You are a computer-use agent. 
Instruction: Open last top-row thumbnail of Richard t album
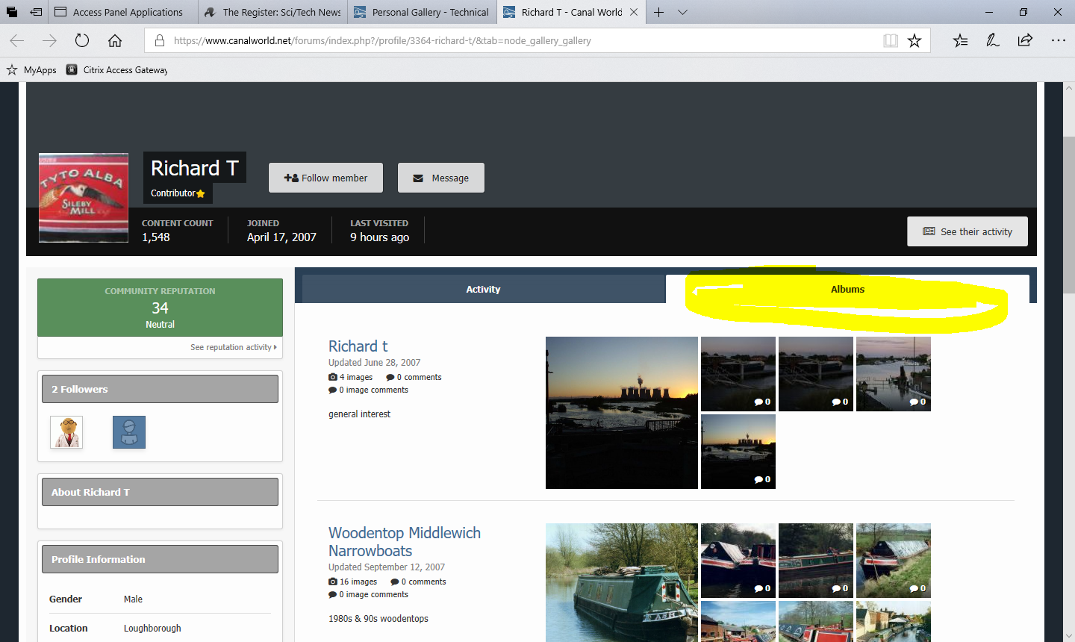894,374
